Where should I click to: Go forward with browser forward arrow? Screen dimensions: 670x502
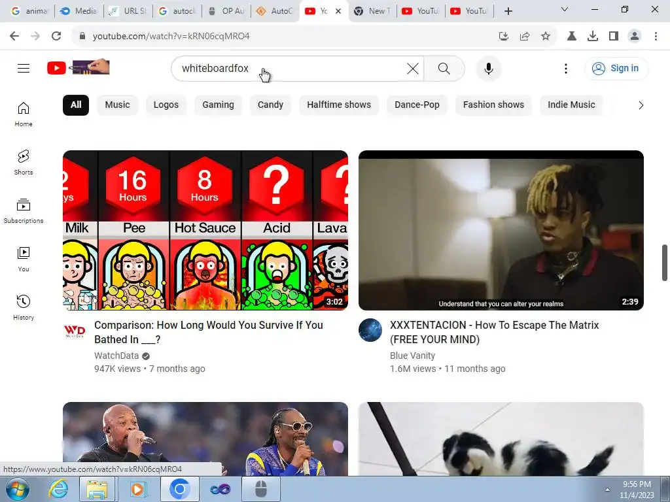pyautogui.click(x=35, y=37)
